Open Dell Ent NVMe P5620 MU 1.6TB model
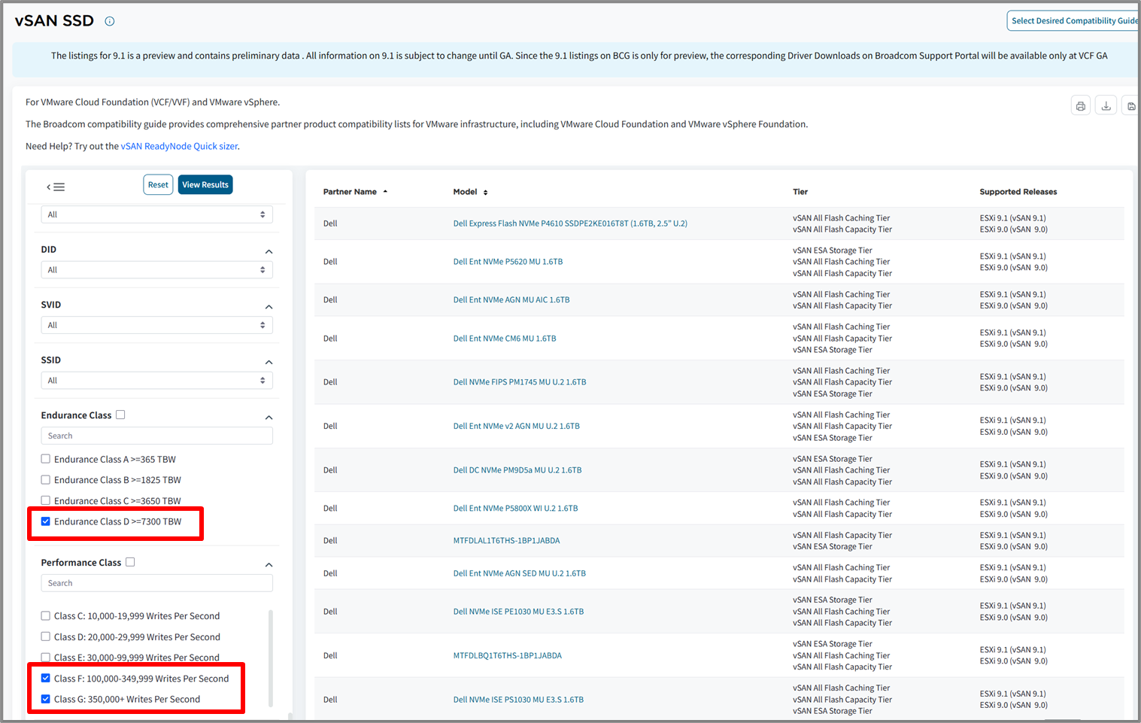 (508, 262)
